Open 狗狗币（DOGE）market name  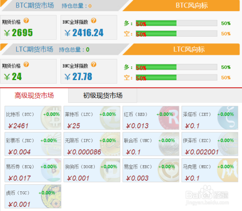pos(80,167)
